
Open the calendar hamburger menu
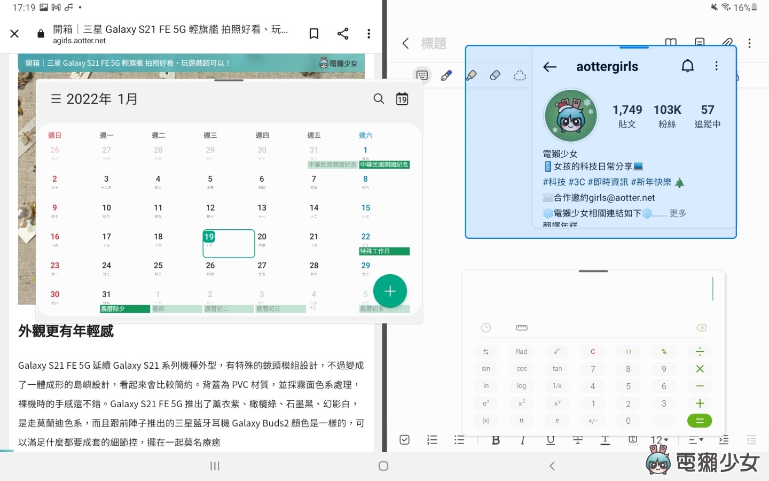(55, 98)
